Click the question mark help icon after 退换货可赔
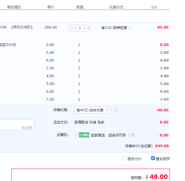This screenshot has height=181, width=185. click(x=133, y=135)
